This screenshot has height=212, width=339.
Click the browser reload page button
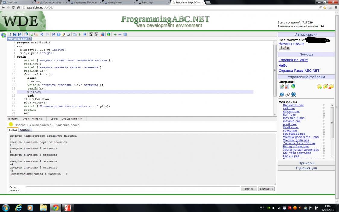(13, 8)
